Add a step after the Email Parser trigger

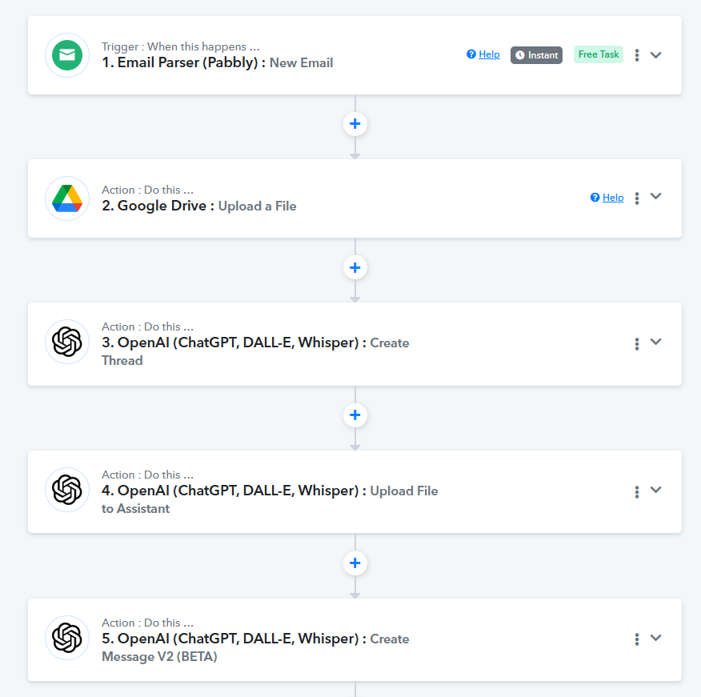pos(355,124)
